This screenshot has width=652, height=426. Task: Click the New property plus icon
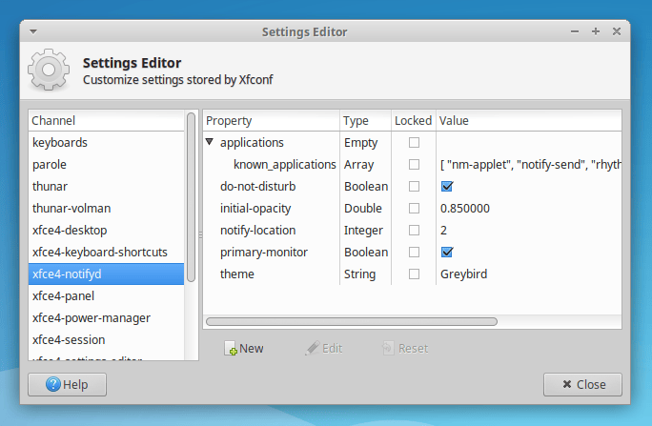[231, 349]
